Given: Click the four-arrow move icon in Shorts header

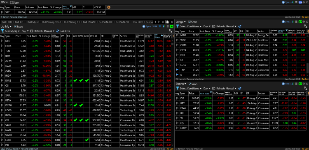Looking at the screenshot, I should tap(304, 84).
